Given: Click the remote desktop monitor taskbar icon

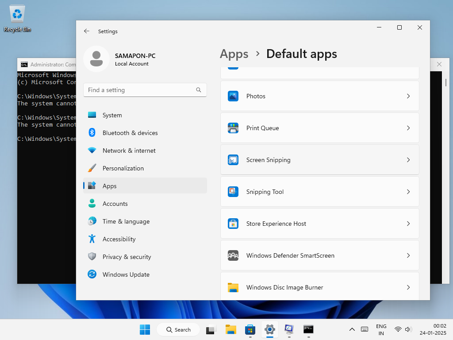Looking at the screenshot, I should (x=289, y=329).
